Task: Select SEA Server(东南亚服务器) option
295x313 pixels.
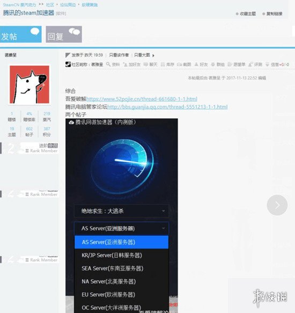Action: click(121, 268)
